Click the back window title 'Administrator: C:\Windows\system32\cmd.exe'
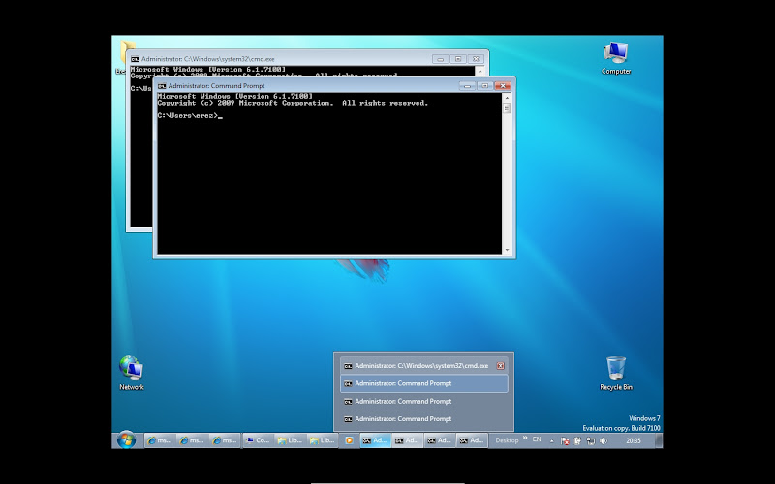This screenshot has width=775, height=484. (208, 59)
